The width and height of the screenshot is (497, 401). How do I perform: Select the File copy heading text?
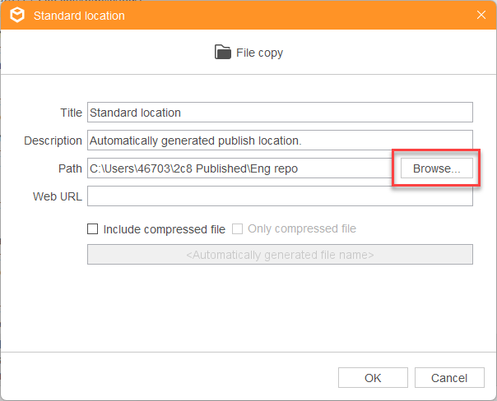pos(259,53)
